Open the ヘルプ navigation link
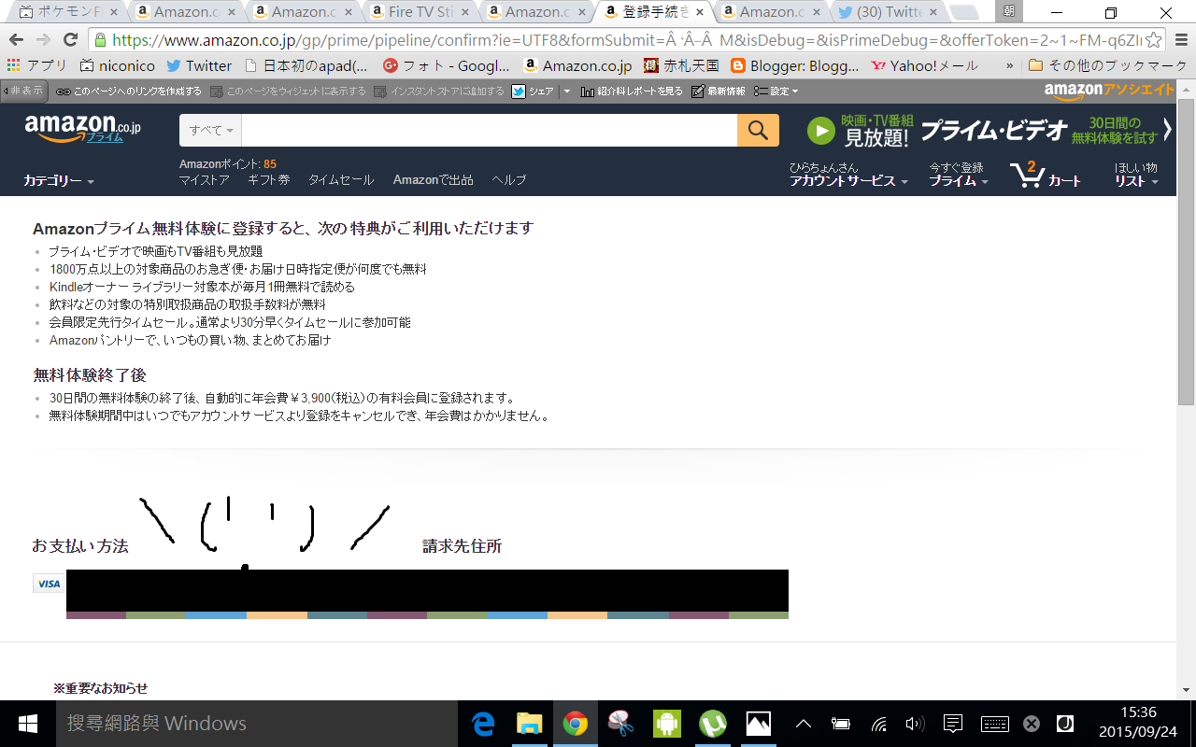Viewport: 1196px width, 747px height. tap(509, 180)
